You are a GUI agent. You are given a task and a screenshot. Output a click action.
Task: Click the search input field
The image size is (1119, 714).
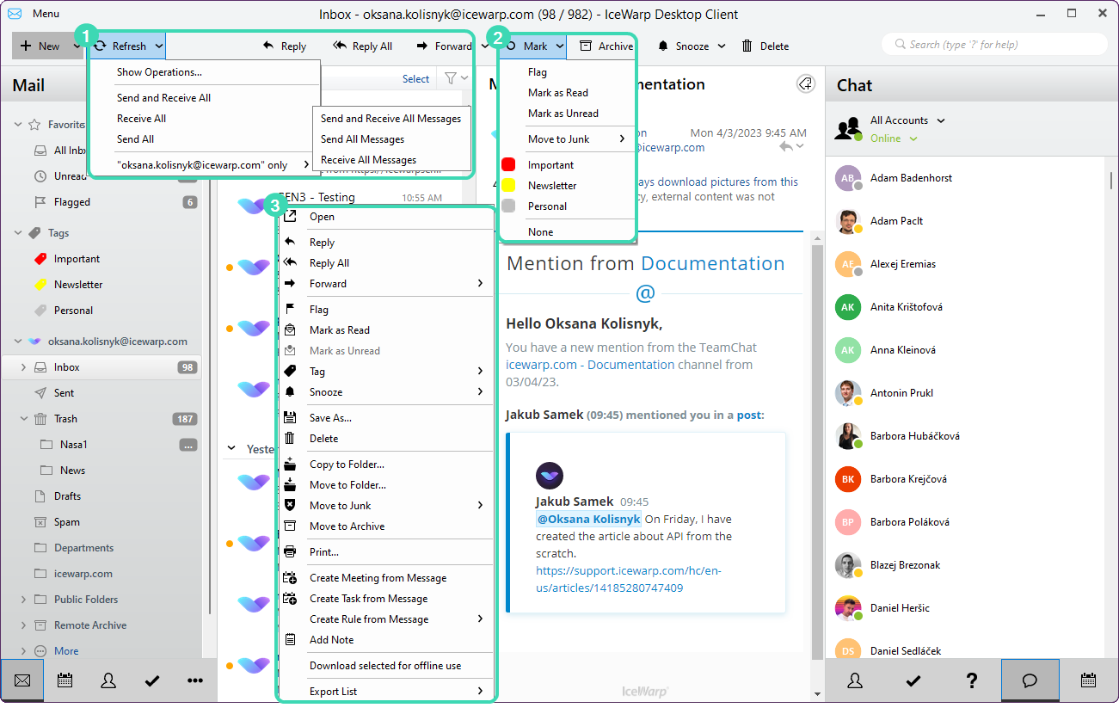pyautogui.click(x=994, y=45)
